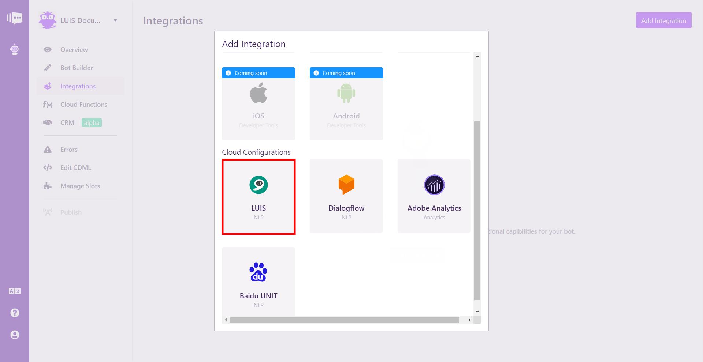
Task: Click the Publish broadcast icon
Action: [x=48, y=212]
